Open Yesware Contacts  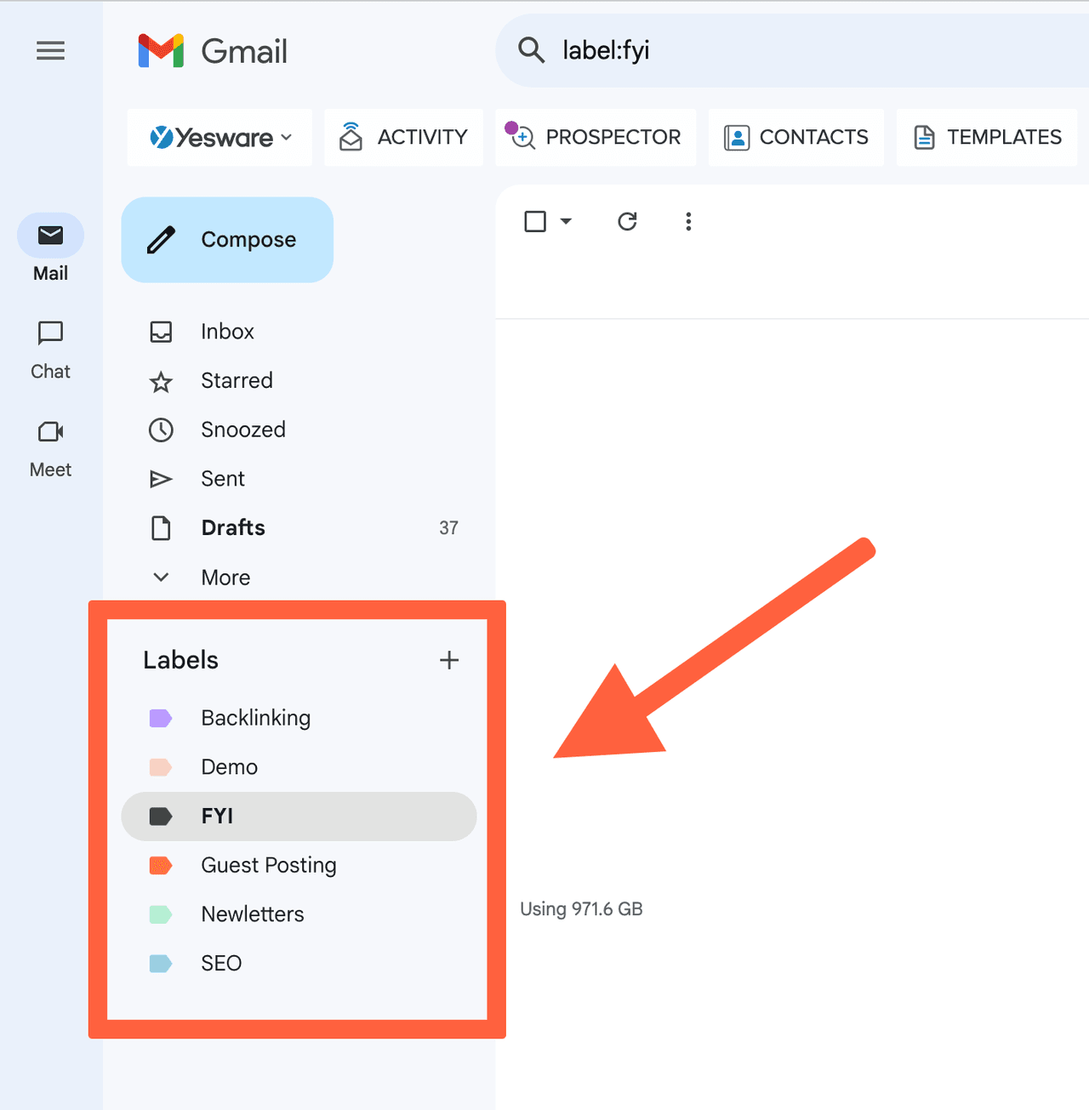[x=795, y=137]
